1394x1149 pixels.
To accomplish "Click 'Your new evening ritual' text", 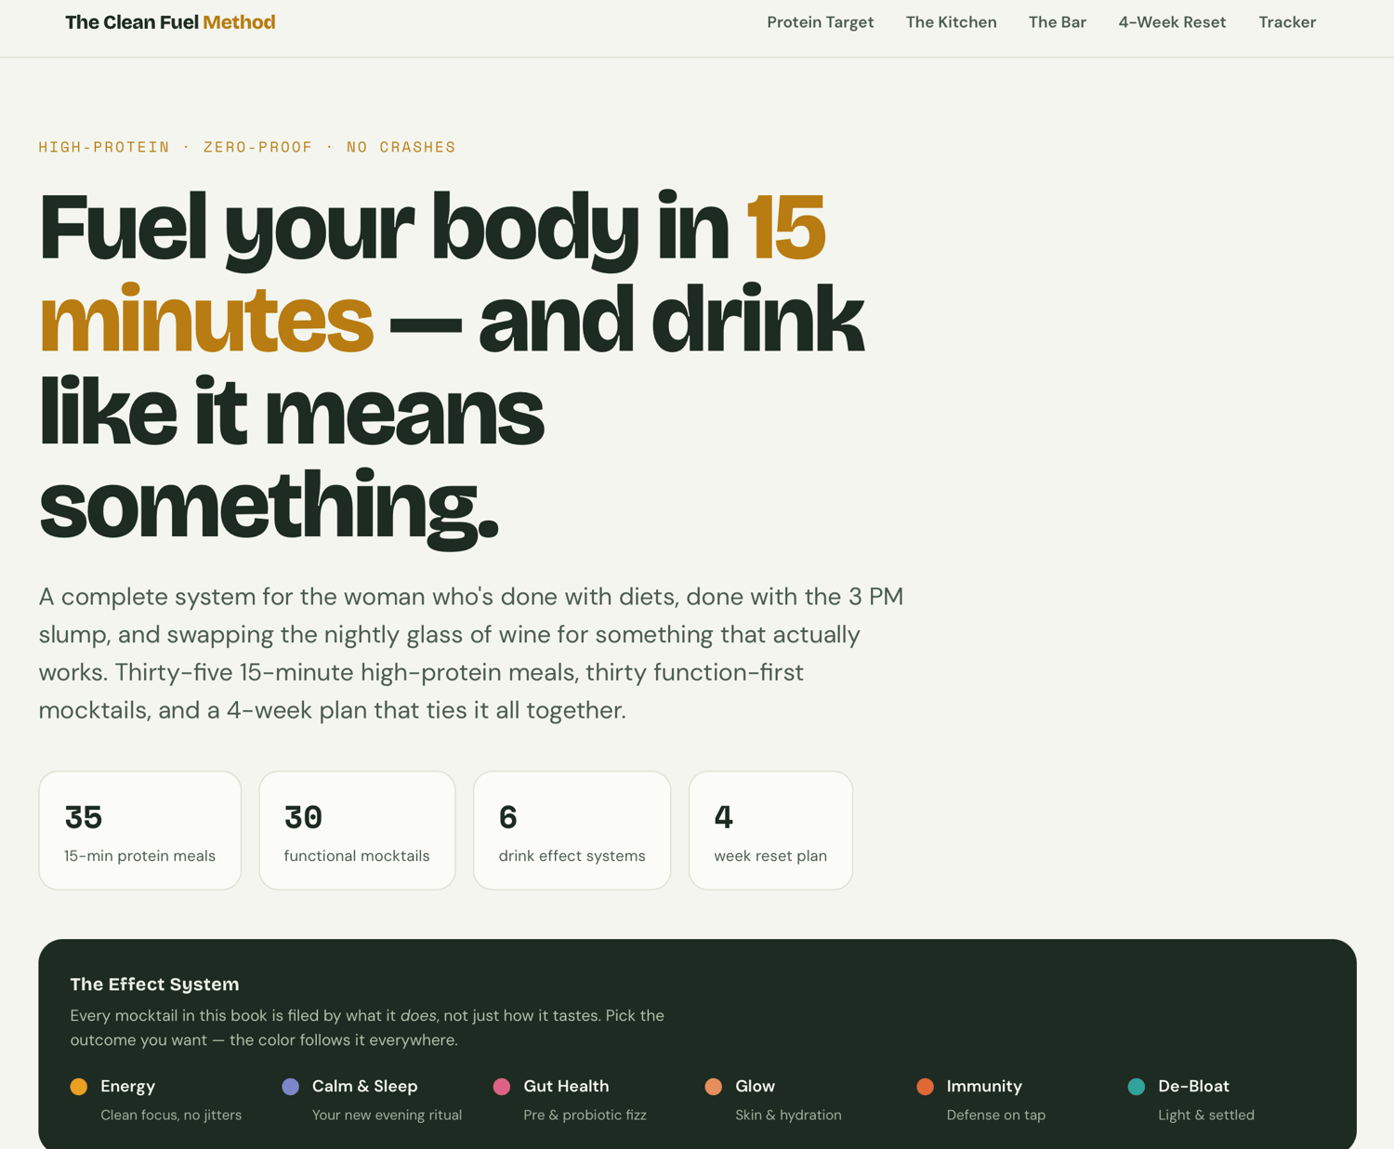I will point(387,1115).
